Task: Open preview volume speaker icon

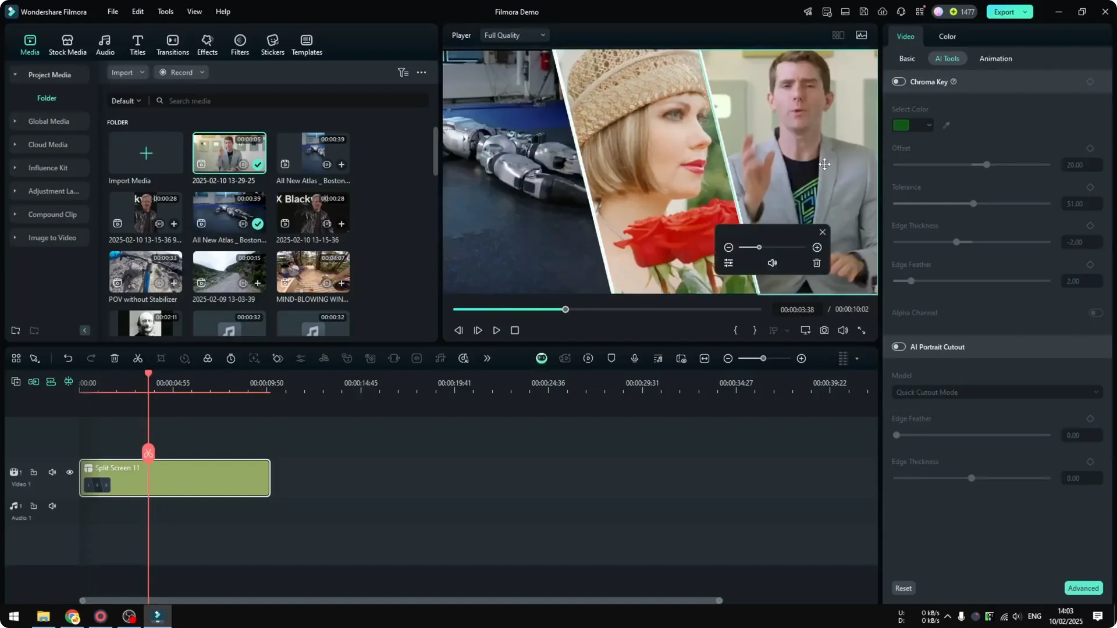Action: pos(843,330)
